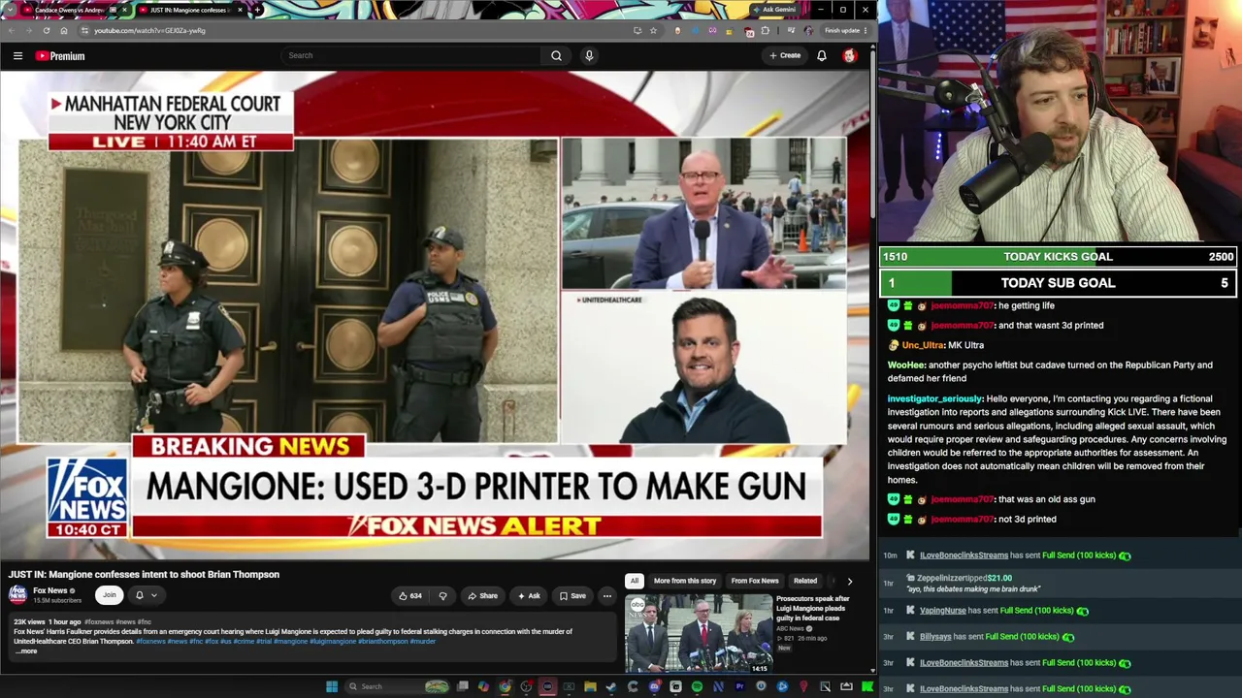This screenshot has width=1242, height=698.
Task: Open YouTube notifications bell in header
Action: coord(822,56)
